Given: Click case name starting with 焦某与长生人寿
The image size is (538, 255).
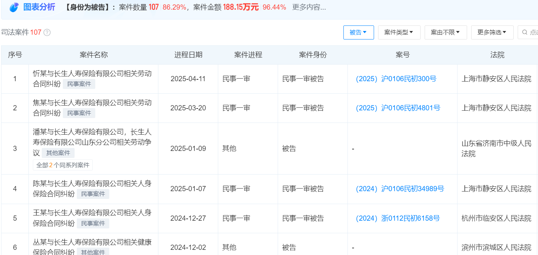Looking at the screenshot, I should click(x=92, y=108).
